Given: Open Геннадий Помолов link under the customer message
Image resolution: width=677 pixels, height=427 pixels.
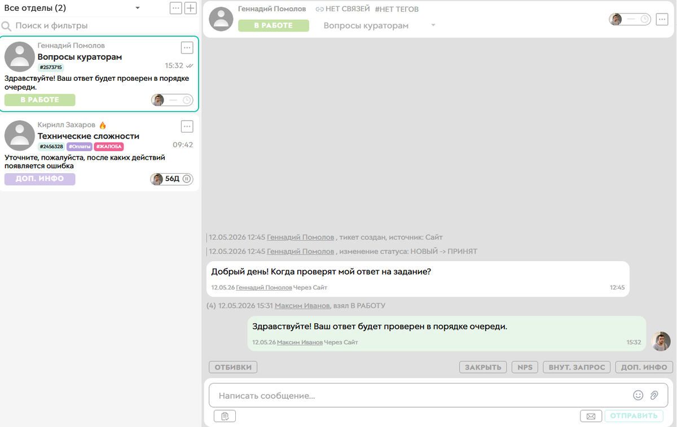Looking at the screenshot, I should [x=264, y=288].
